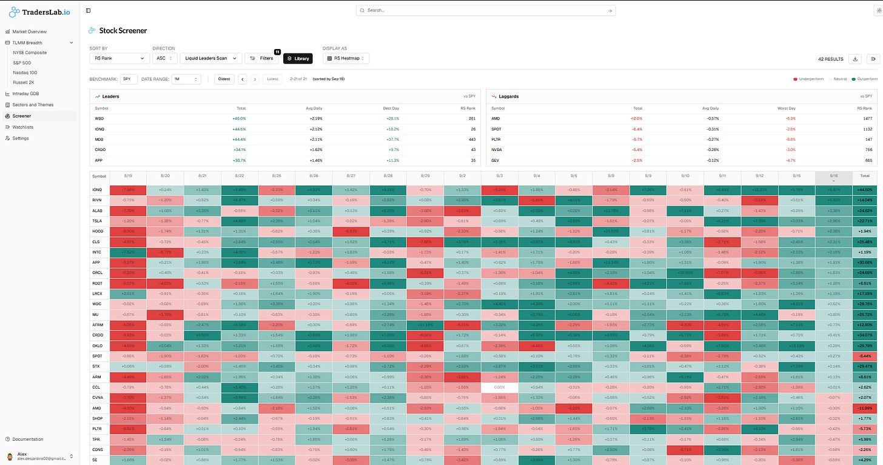
Task: Jump to Latest dates
Action: click(274, 79)
